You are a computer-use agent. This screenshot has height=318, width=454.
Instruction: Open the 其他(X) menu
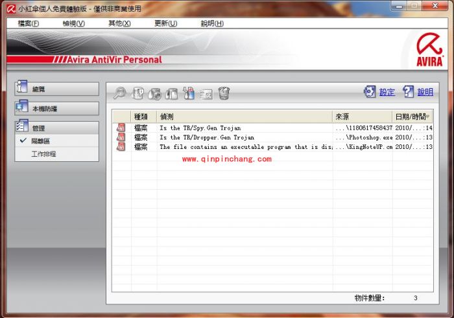119,23
